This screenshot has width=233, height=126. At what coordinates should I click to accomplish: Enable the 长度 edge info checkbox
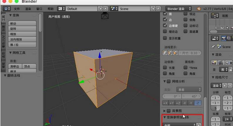pos(165,68)
